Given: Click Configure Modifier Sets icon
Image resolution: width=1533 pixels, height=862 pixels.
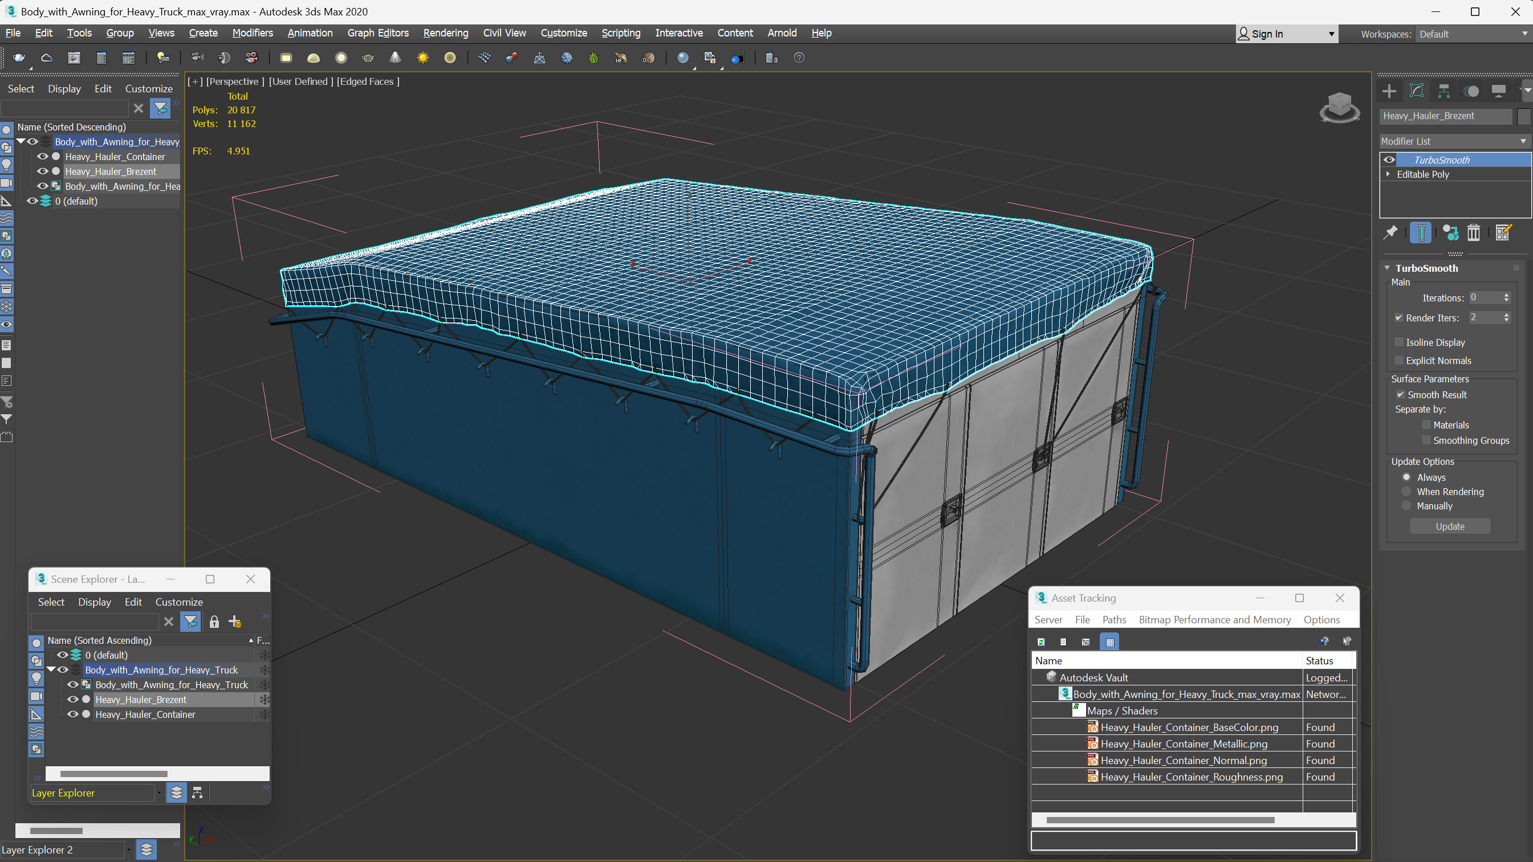Looking at the screenshot, I should coord(1503,232).
